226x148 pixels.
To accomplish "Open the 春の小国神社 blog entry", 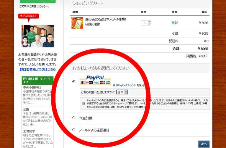I will (32, 87).
